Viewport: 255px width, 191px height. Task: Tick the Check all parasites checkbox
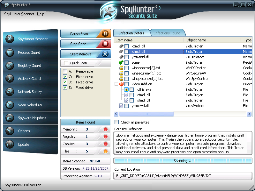point(117,122)
